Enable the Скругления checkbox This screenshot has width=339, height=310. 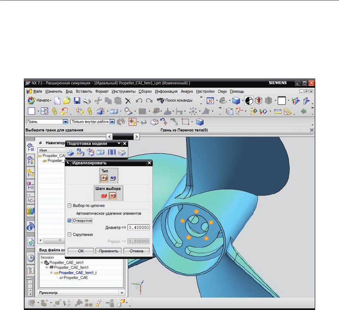point(70,235)
